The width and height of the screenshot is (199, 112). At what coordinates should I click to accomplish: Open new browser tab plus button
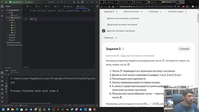pos(178,2)
